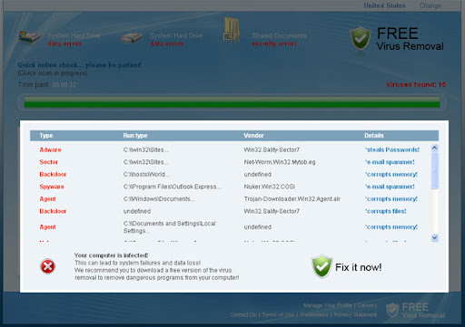This screenshot has width=465, height=327.
Task: Click the red X infection warning icon
Action: [x=47, y=266]
